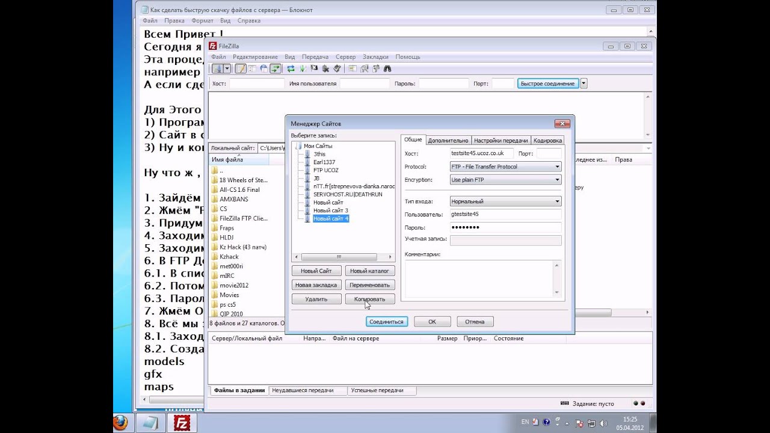The image size is (770, 433).
Task: Select the SERVOHOST.RU|DEATHRUN site entry
Action: pyautogui.click(x=347, y=194)
